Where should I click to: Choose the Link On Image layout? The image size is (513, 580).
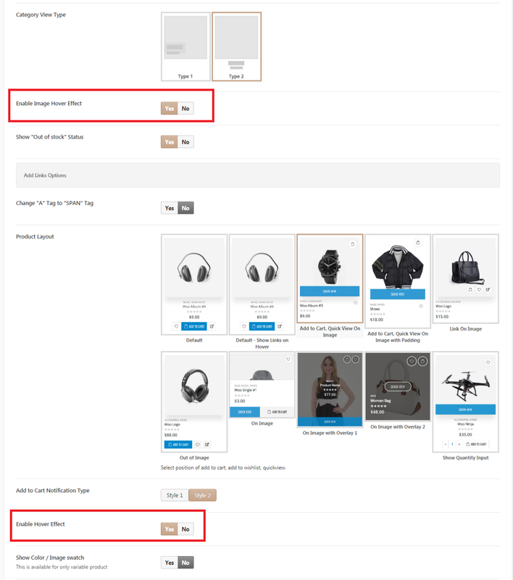point(466,278)
